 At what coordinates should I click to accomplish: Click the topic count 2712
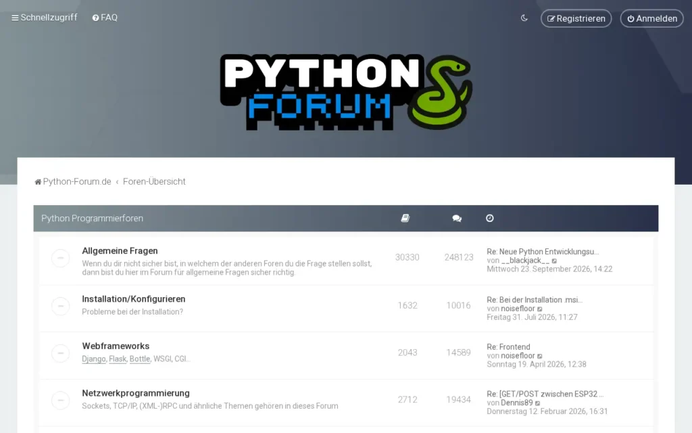407,399
